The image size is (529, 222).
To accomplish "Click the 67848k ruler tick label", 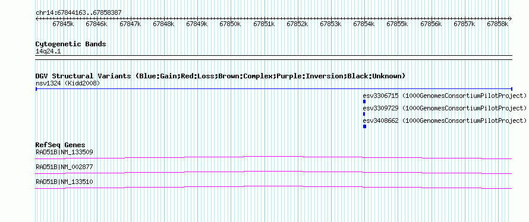I will [x=163, y=24].
